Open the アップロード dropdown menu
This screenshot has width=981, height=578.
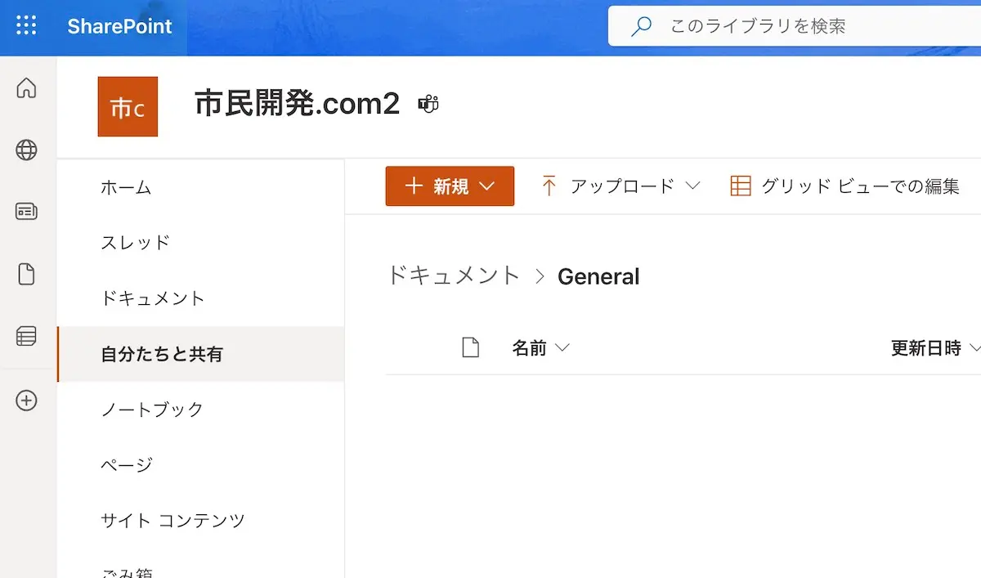pos(620,186)
